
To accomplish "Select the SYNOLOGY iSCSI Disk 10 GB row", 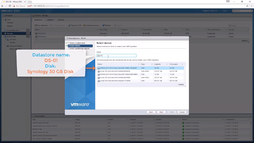I will (x=140, y=74).
